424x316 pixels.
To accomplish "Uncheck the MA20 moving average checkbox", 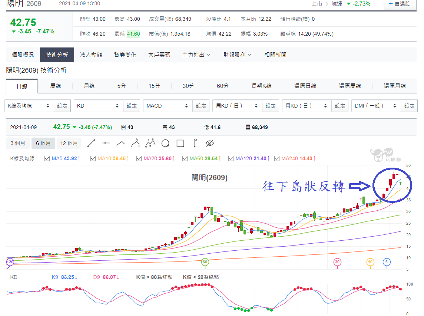I will pyautogui.click(x=139, y=158).
